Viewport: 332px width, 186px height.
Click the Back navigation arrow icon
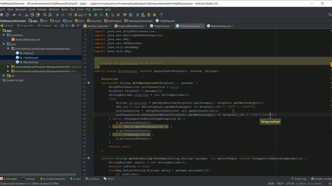click(x=57, y=15)
